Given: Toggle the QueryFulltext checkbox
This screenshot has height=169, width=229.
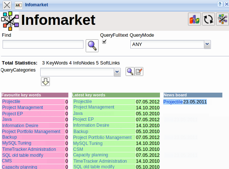Looking at the screenshot, I should [104, 42].
